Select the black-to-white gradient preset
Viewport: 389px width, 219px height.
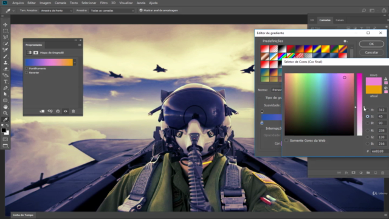click(x=282, y=49)
